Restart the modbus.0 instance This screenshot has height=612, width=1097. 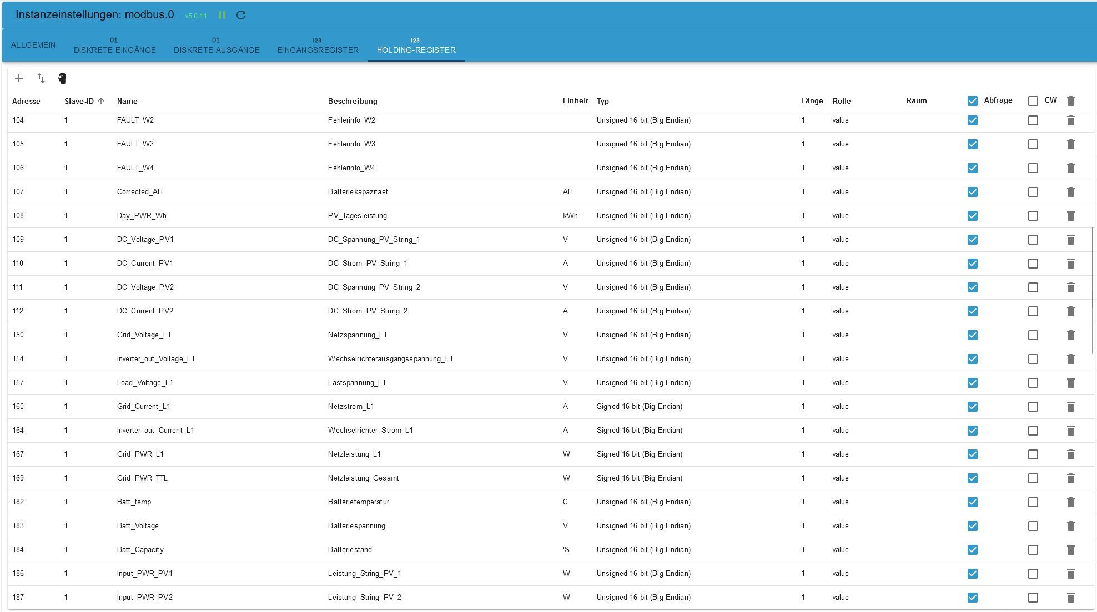(x=241, y=15)
